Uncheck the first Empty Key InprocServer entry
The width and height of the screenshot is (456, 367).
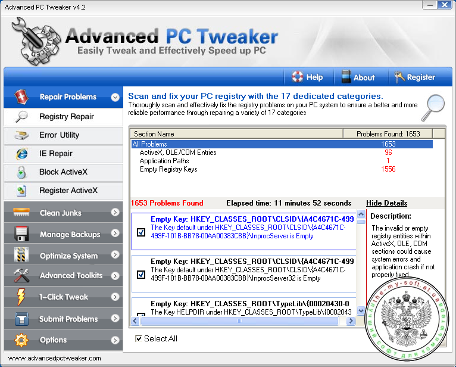[141, 232]
